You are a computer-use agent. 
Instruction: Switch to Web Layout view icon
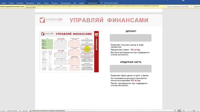(184, 111)
